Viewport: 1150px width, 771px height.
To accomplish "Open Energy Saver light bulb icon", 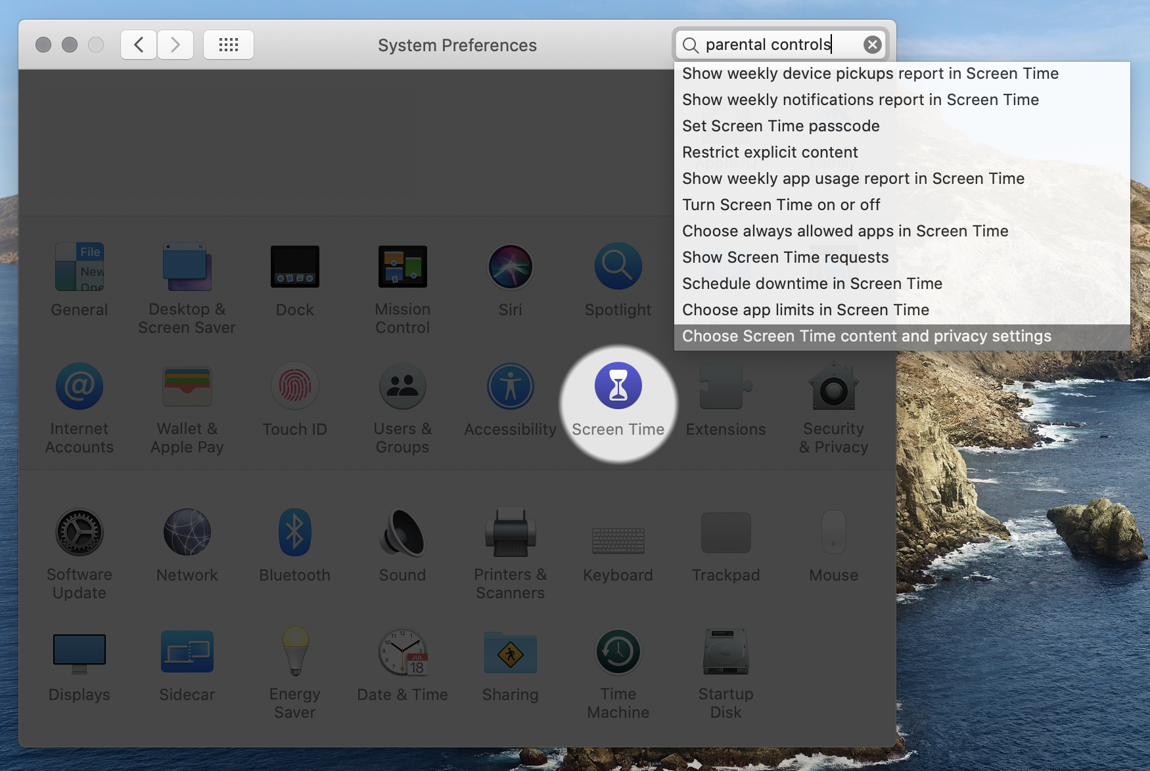I will (x=295, y=651).
